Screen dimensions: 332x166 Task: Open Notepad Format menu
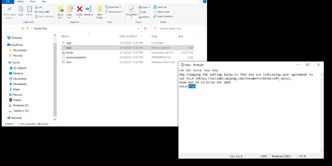[x=198, y=70]
